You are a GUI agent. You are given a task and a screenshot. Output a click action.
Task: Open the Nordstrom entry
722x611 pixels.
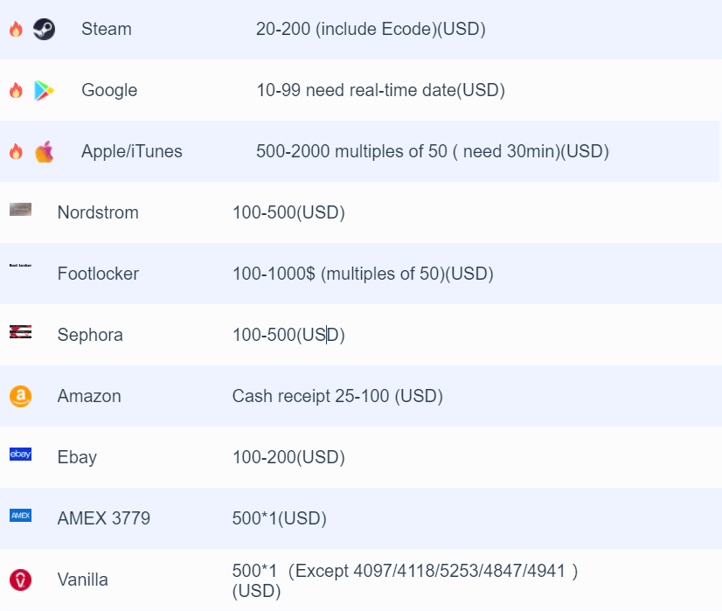98,212
